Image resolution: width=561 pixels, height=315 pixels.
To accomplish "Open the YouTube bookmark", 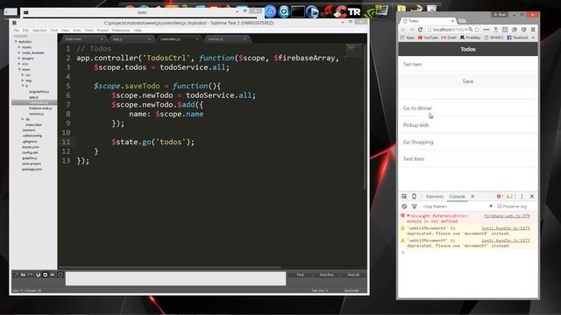I will tap(428, 38).
